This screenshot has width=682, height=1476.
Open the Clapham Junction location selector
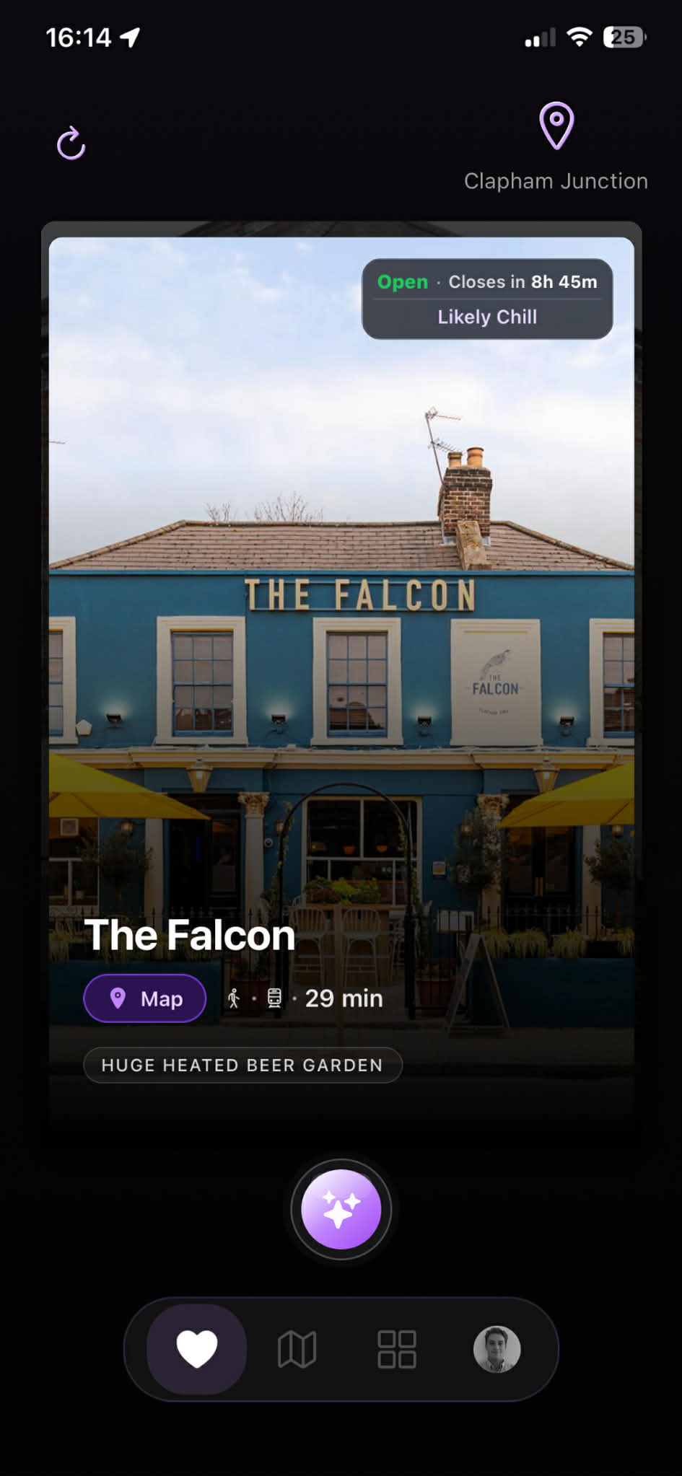[x=556, y=181]
